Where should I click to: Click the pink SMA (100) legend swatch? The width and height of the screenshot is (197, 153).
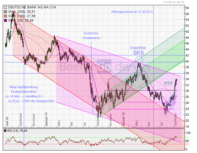click(5, 16)
